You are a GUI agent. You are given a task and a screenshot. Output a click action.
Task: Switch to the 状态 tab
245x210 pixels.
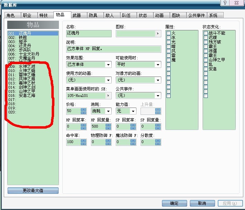click(145, 15)
